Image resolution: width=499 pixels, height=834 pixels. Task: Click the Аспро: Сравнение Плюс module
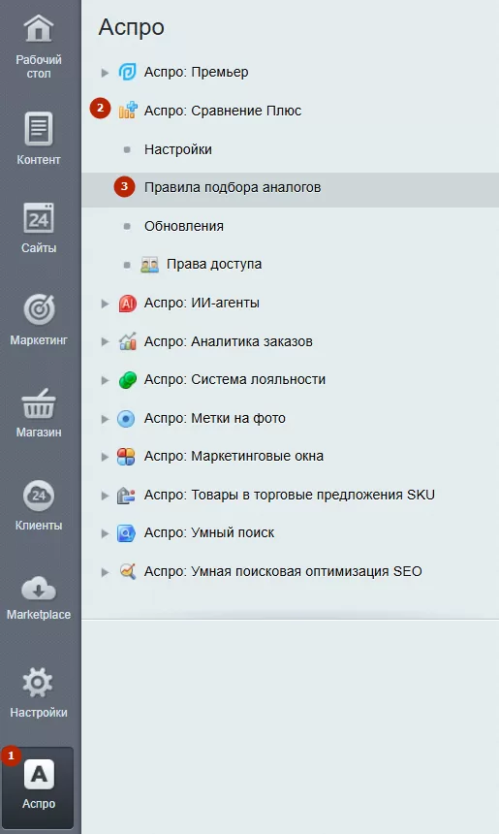pos(223,111)
